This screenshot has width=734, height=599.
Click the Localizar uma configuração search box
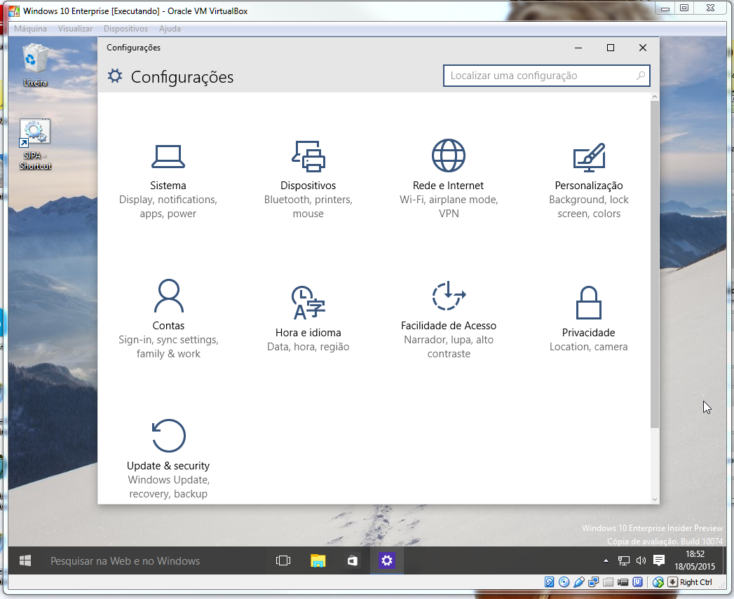click(540, 76)
